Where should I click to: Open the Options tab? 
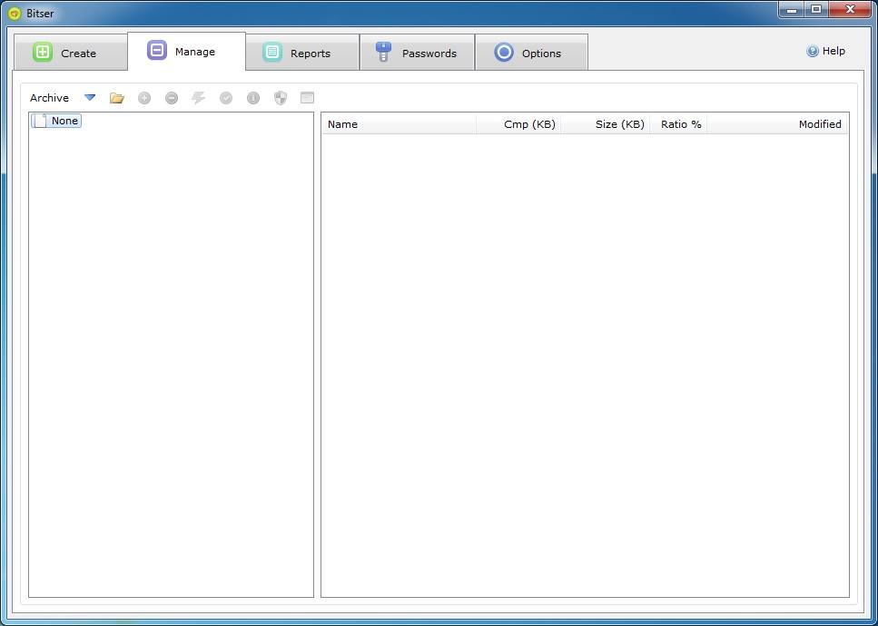click(532, 52)
